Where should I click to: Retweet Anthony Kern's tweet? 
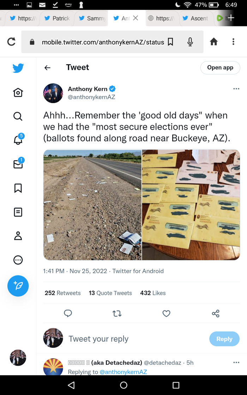[117, 313]
